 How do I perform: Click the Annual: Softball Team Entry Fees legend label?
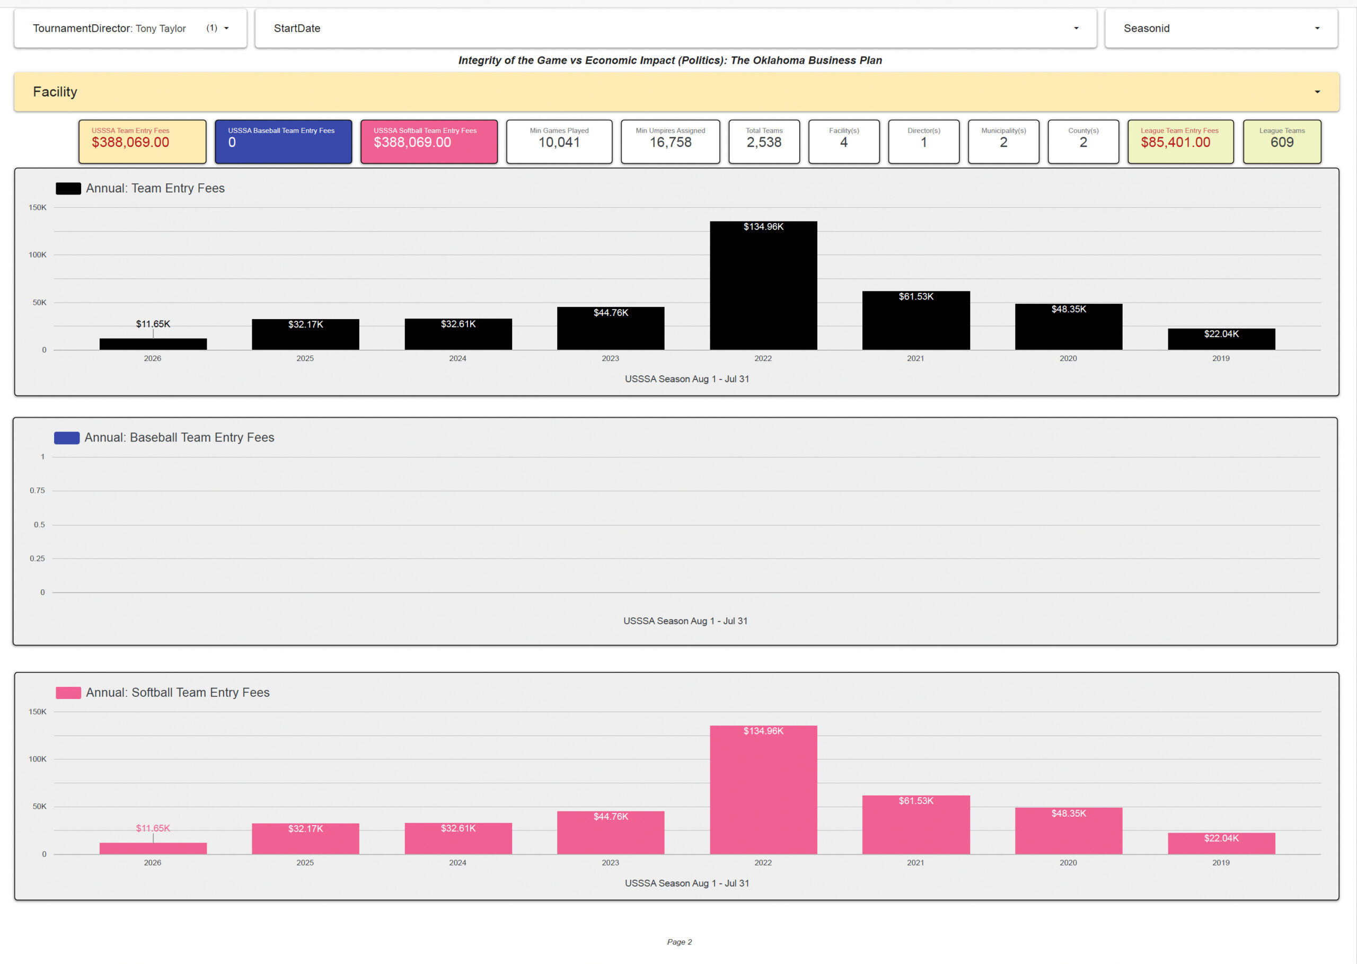pos(178,693)
